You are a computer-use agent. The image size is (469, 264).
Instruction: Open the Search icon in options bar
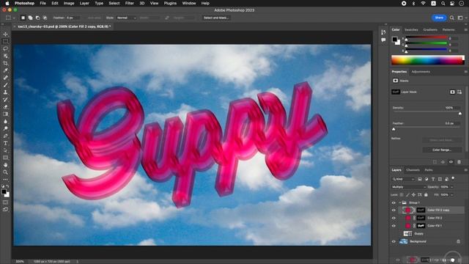click(x=452, y=18)
